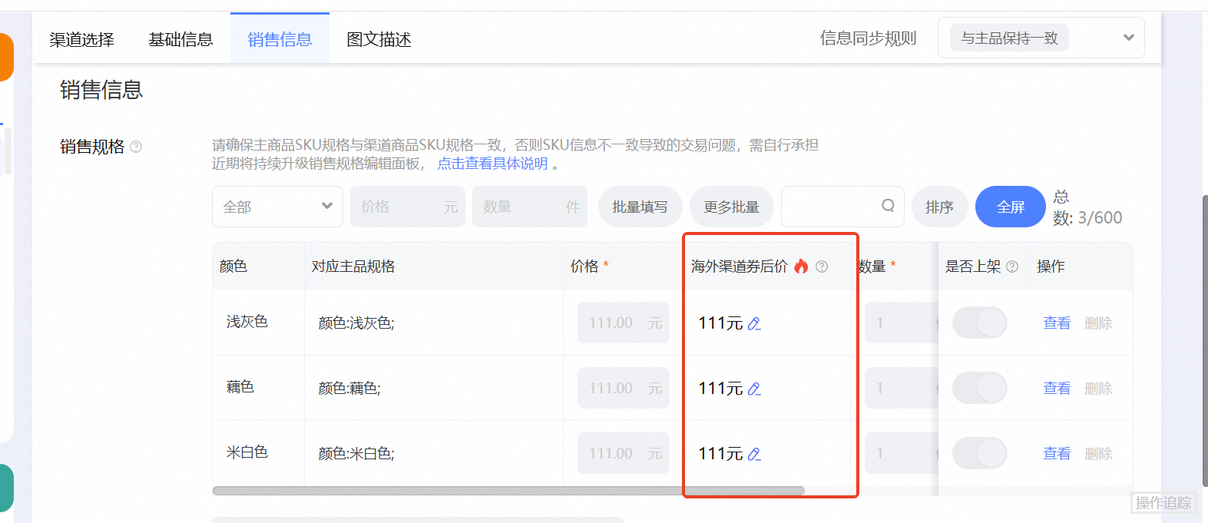Toggle 是否上架 switch for 藕色
The height and width of the screenshot is (523, 1208).
pos(980,389)
